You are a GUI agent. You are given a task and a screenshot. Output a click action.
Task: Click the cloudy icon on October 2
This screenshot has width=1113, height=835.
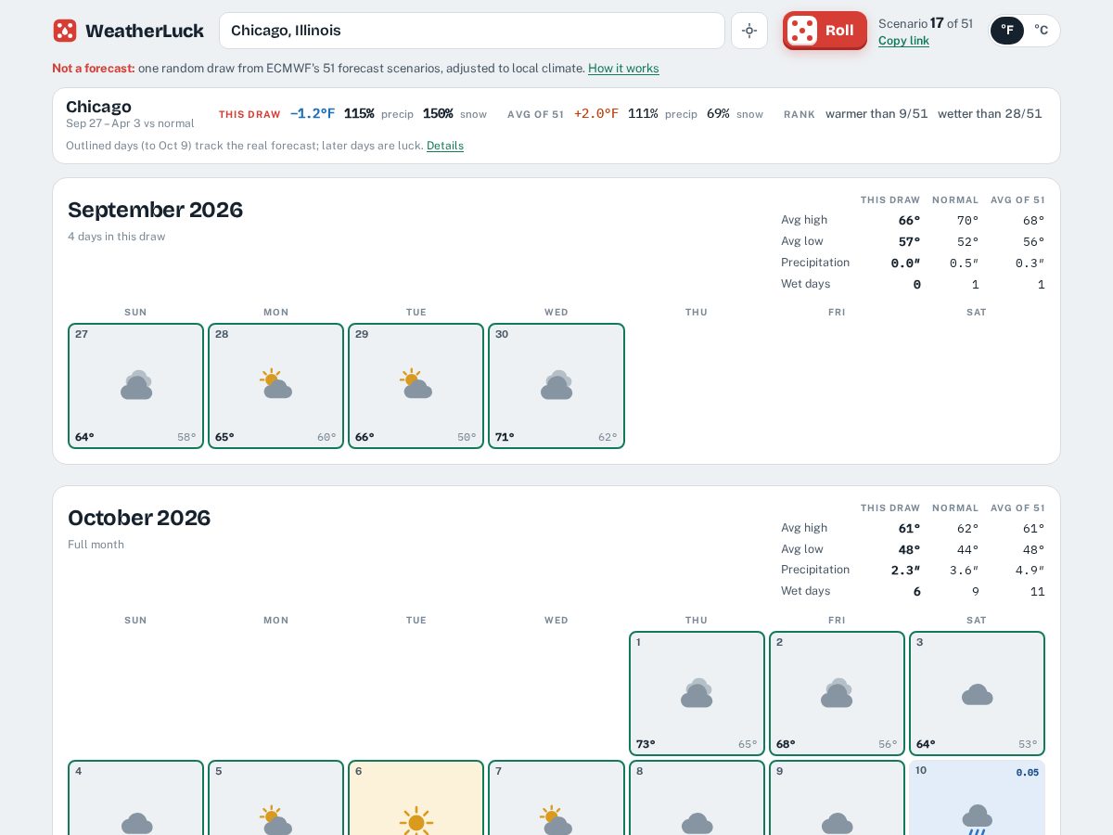tap(837, 693)
